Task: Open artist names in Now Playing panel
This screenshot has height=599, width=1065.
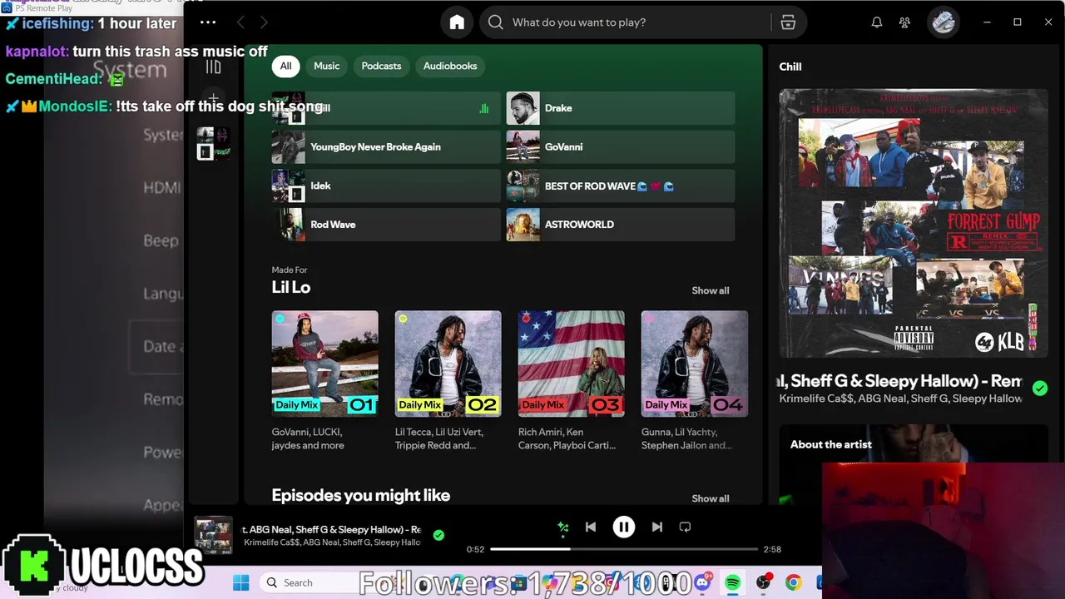Action: [900, 399]
